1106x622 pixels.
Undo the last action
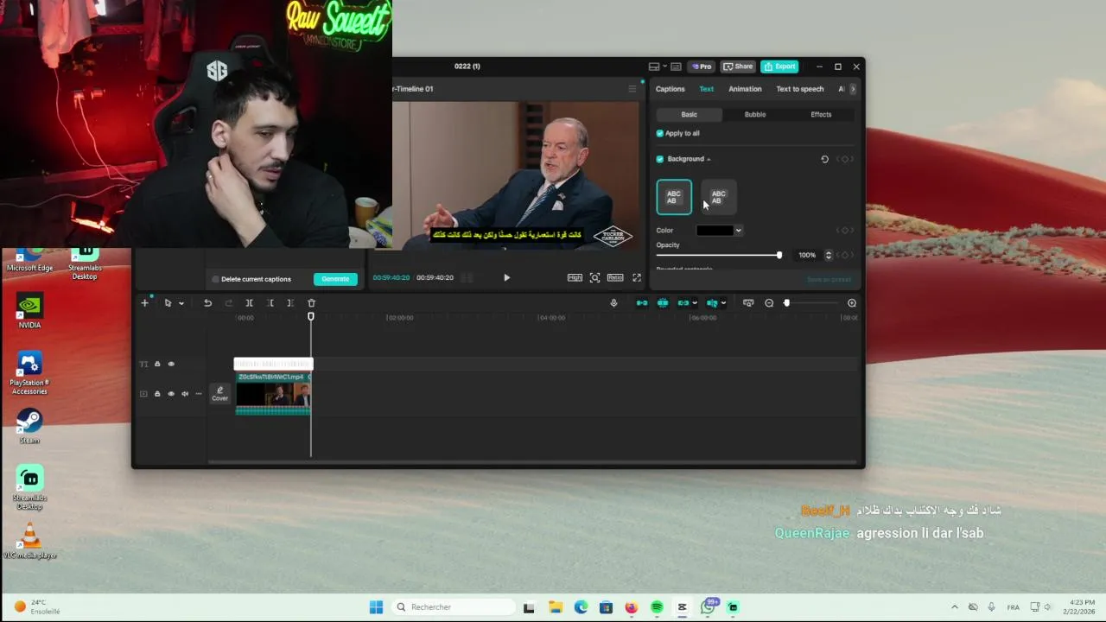pyautogui.click(x=207, y=303)
